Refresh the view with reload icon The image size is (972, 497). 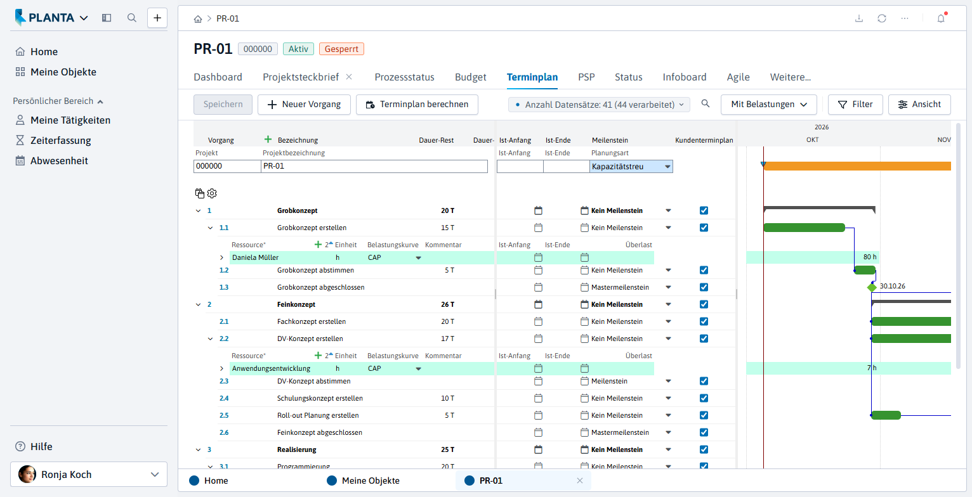point(882,18)
